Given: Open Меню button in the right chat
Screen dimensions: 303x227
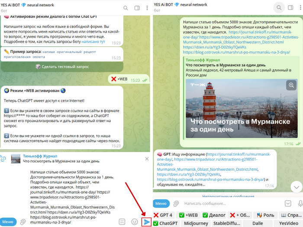Looking at the screenshot, I should click(x=161, y=204).
